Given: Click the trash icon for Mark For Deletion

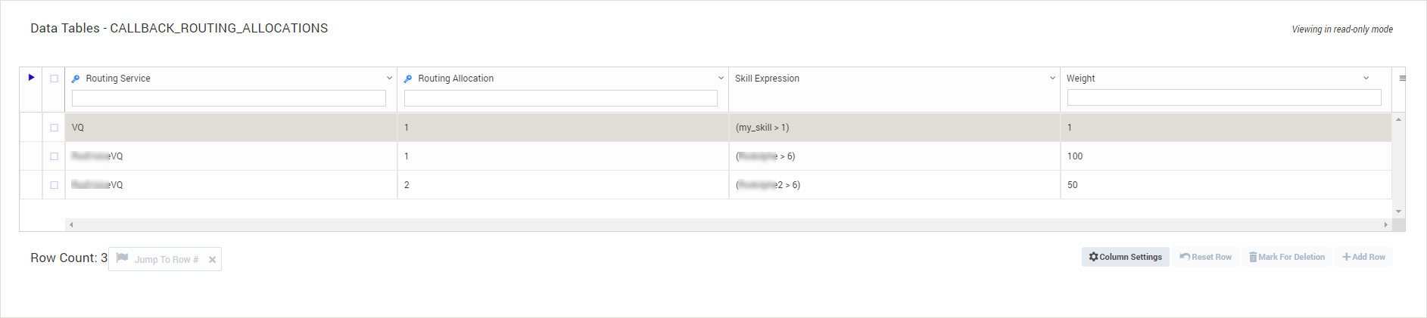Looking at the screenshot, I should (1253, 257).
